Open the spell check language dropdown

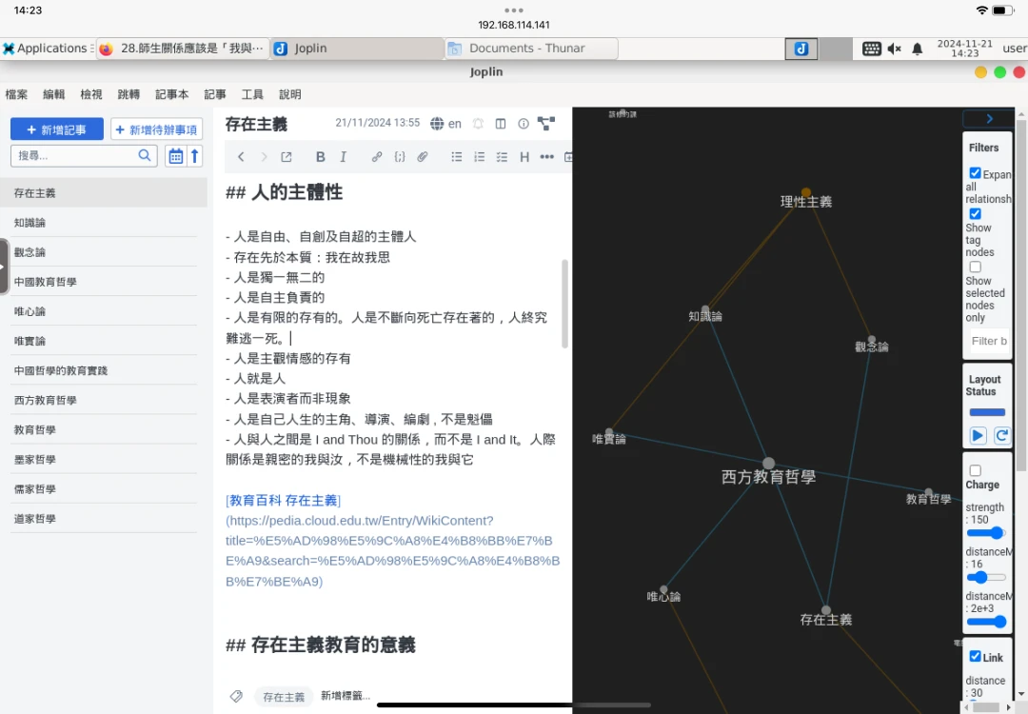tap(445, 124)
